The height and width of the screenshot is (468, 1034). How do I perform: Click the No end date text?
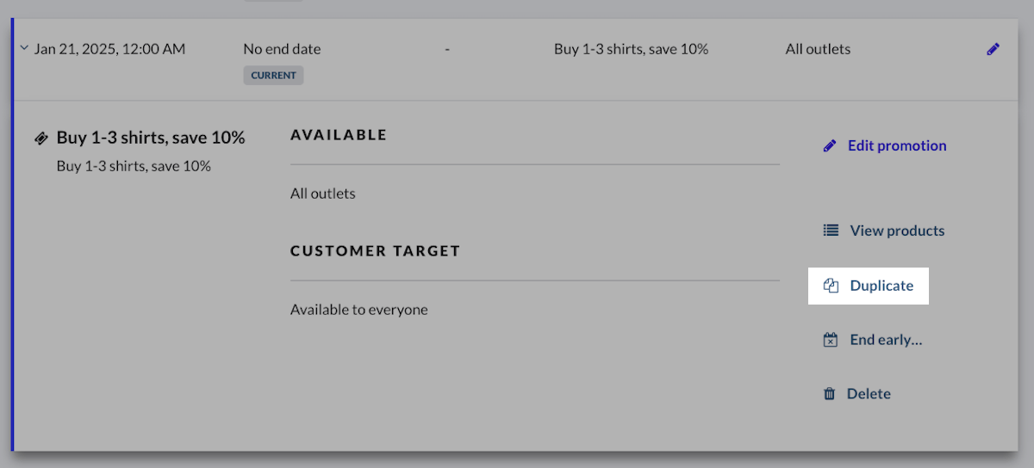(282, 49)
